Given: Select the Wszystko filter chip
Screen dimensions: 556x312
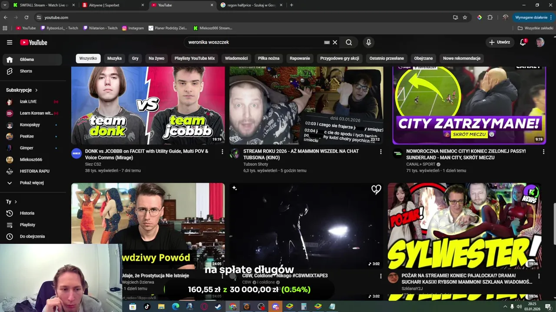Looking at the screenshot, I should click(88, 58).
